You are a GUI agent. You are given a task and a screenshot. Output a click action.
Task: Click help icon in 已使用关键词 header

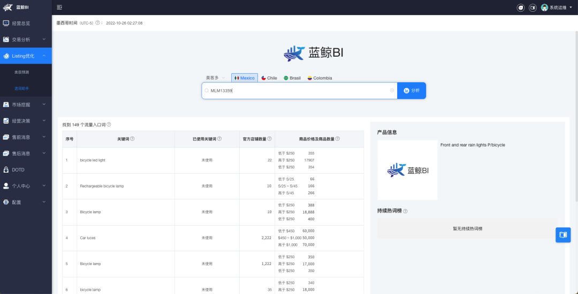click(219, 139)
